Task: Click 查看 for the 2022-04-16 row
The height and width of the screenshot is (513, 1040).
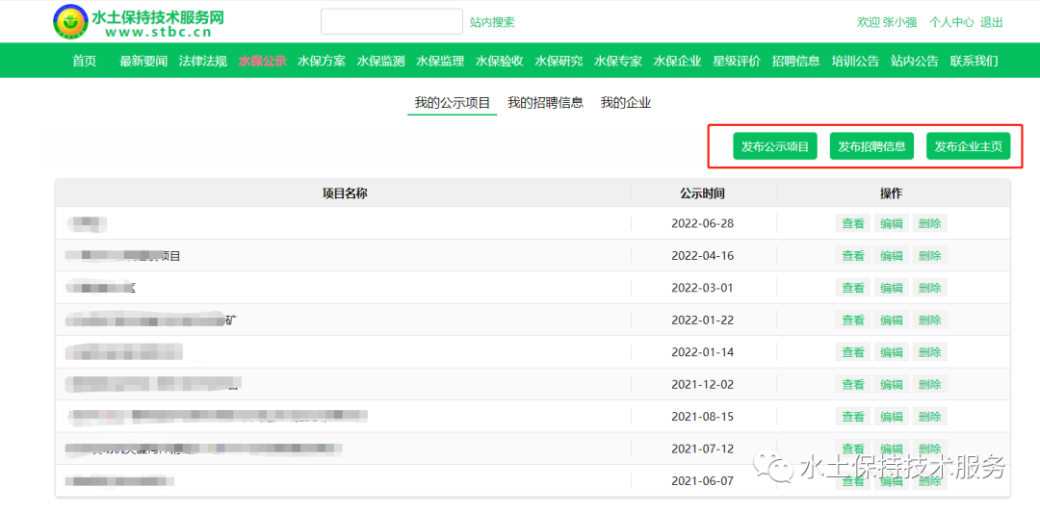Action: coord(853,256)
